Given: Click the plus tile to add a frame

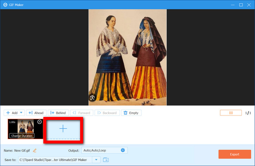Looking at the screenshot, I should 63,129.
